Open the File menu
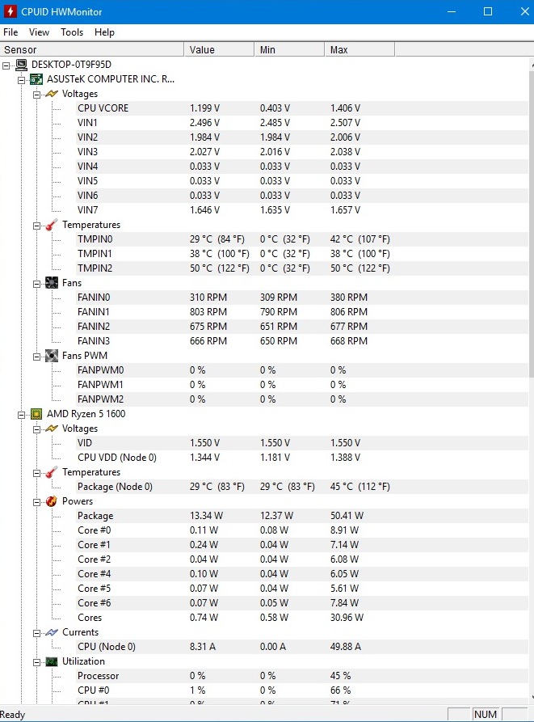Screen dimensions: 534x722 (11, 32)
